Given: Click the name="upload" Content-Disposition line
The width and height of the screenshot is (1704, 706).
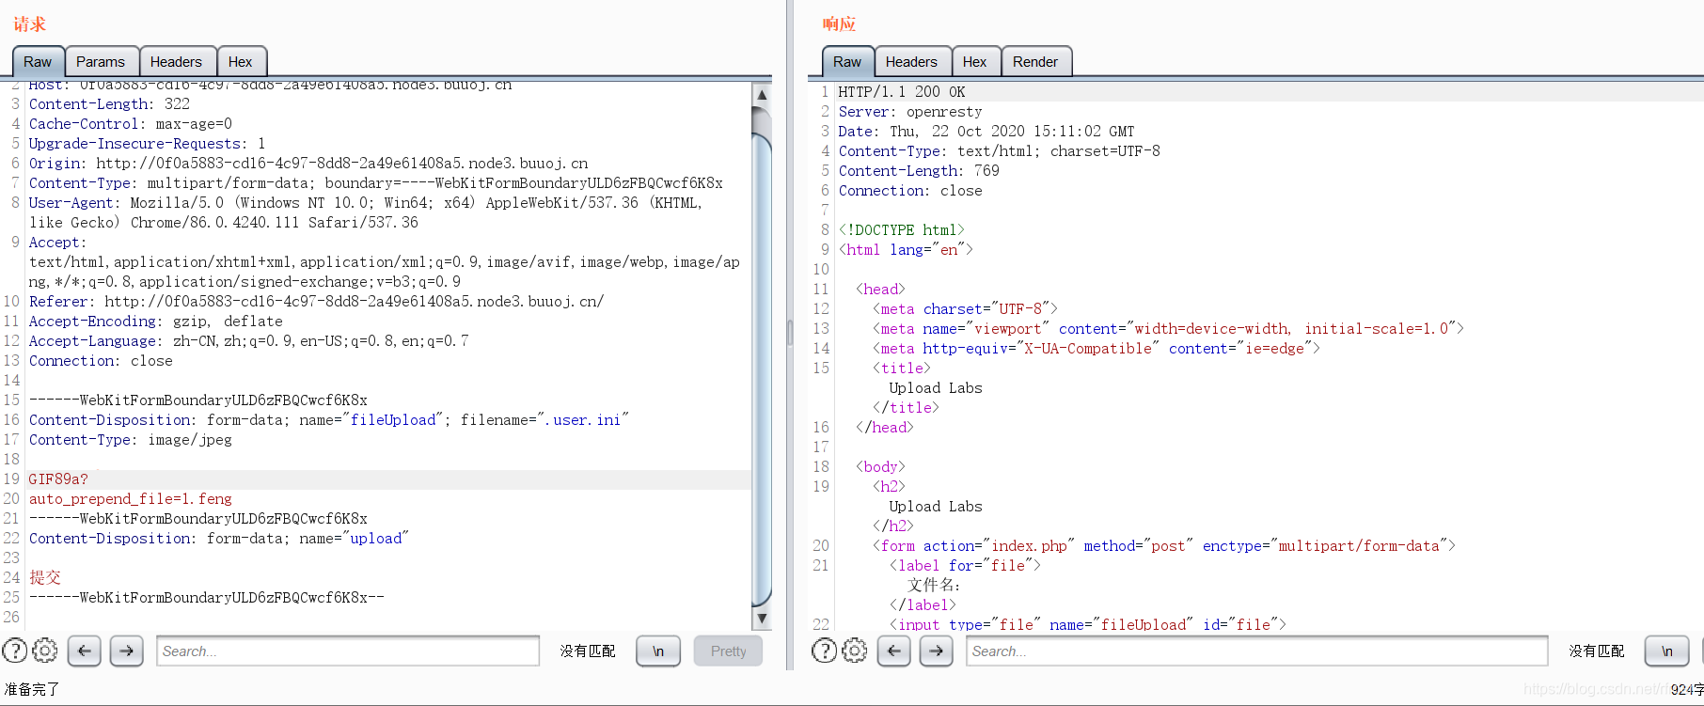Looking at the screenshot, I should [x=219, y=539].
